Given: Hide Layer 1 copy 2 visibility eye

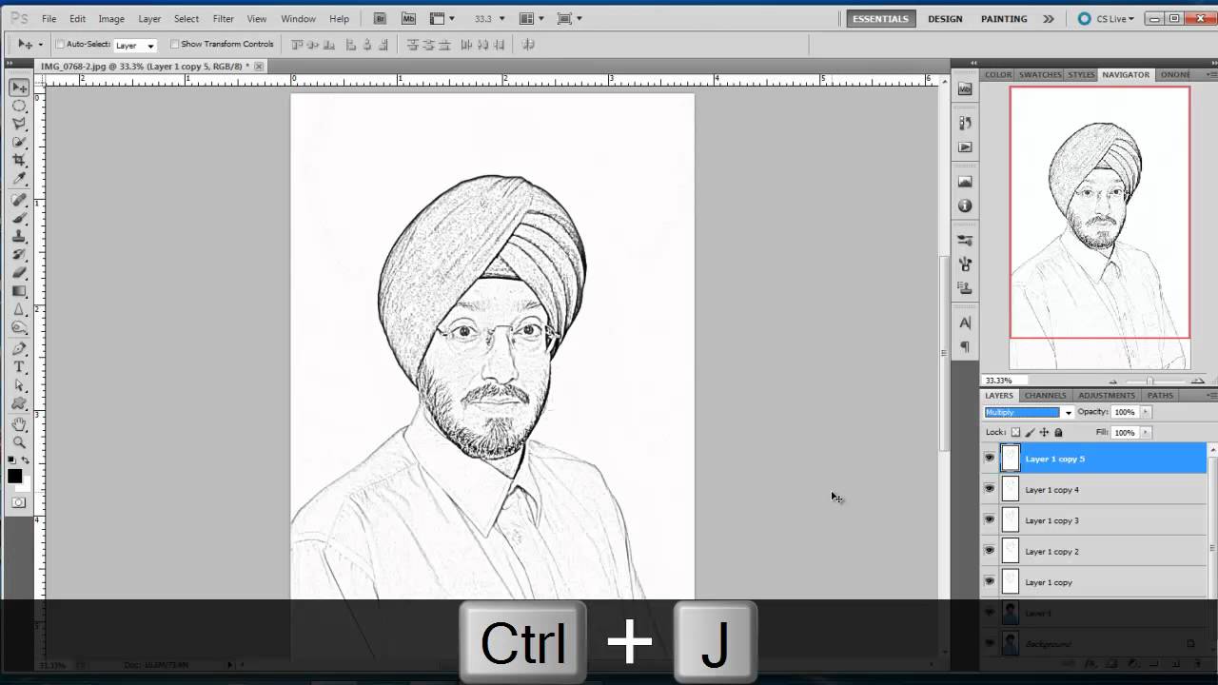Looking at the screenshot, I should [990, 551].
